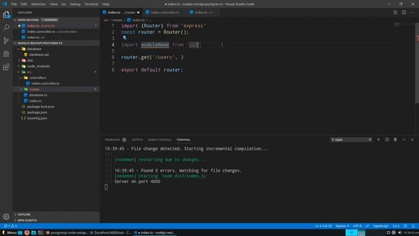The image size is (419, 236).
Task: Select terminal instance dropdown showing npm
Action: tap(351, 140)
